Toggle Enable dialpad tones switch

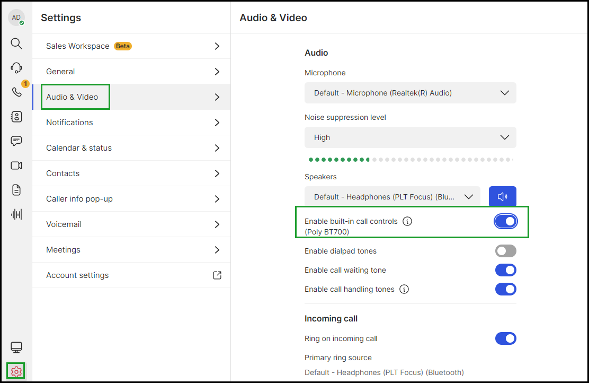point(506,251)
